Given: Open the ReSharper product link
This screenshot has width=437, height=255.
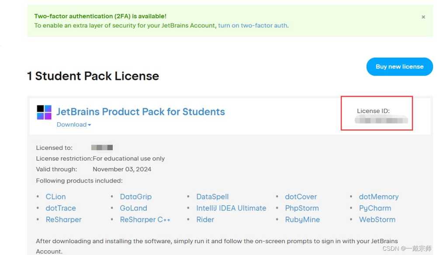Looking at the screenshot, I should coord(63,220).
